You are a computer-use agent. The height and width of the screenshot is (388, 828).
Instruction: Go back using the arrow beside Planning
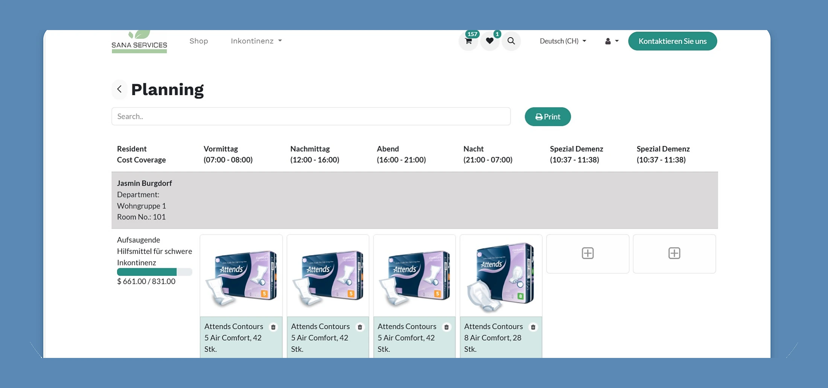pos(119,89)
